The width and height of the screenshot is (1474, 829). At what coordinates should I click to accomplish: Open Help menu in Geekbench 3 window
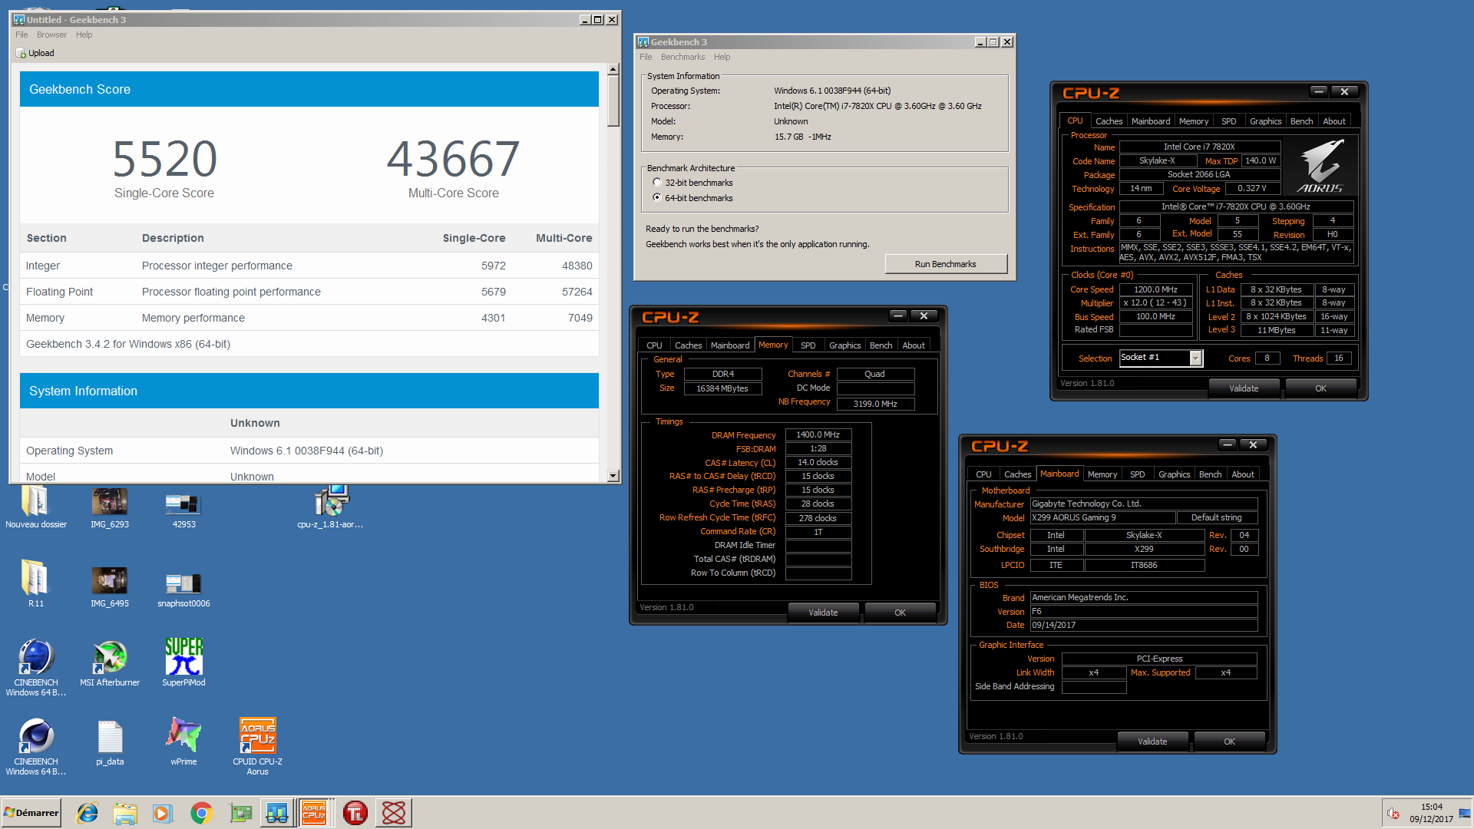point(722,57)
